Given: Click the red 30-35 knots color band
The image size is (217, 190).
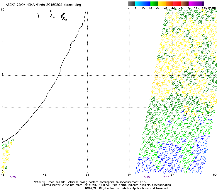Looking at the screenshot, I should pyautogui.click(x=177, y=4).
